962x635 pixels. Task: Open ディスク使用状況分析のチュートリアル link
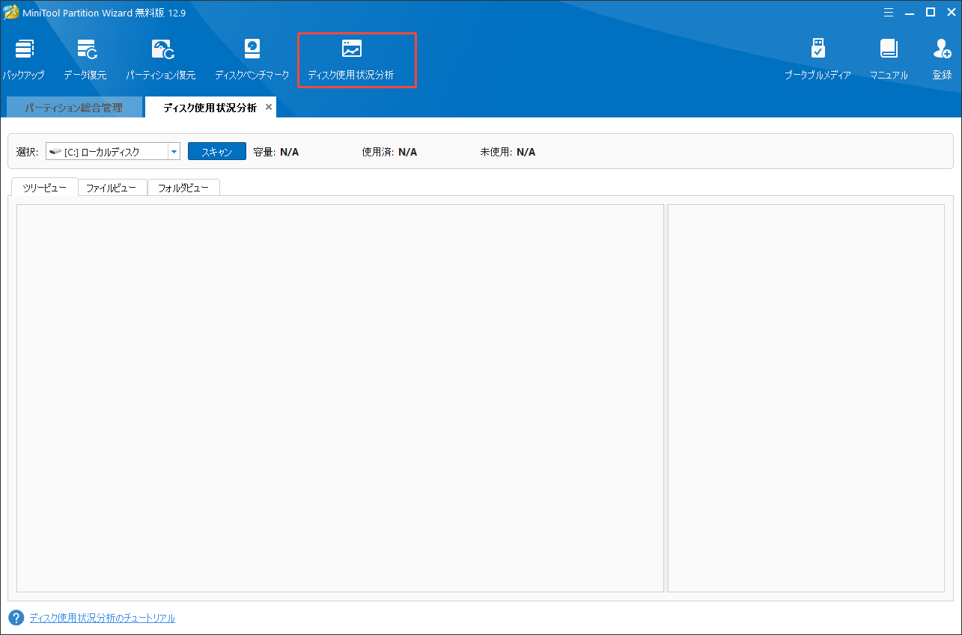103,618
